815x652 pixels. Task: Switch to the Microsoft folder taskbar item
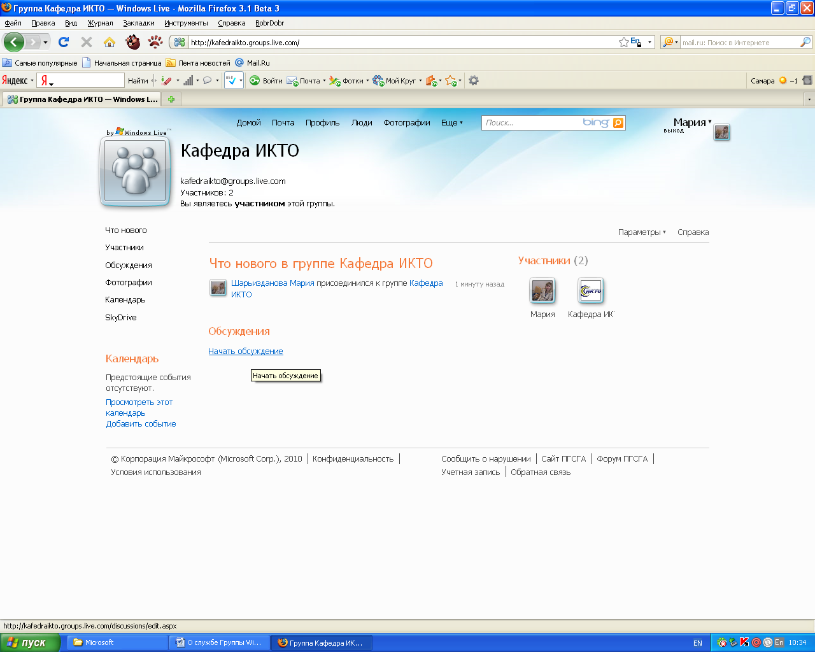117,643
